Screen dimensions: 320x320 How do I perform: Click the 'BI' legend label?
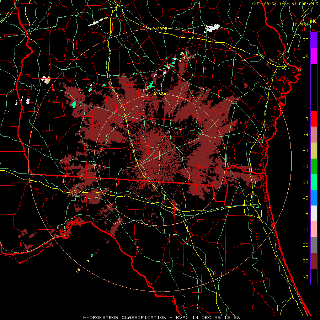[305, 261]
